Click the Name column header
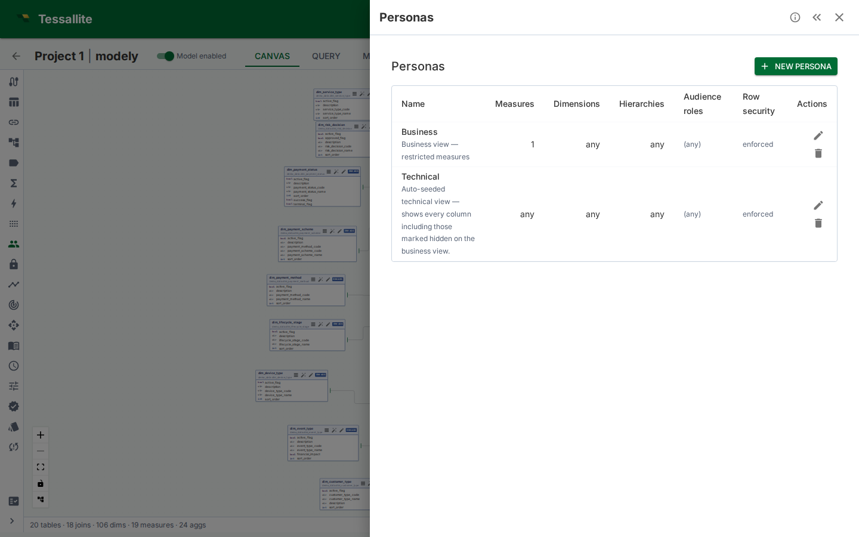Image resolution: width=859 pixels, height=537 pixels. click(x=413, y=104)
